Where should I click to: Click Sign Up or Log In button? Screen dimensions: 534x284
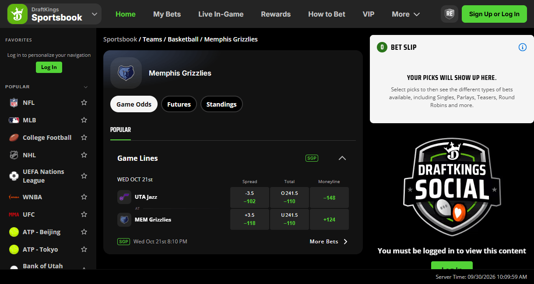tap(494, 14)
